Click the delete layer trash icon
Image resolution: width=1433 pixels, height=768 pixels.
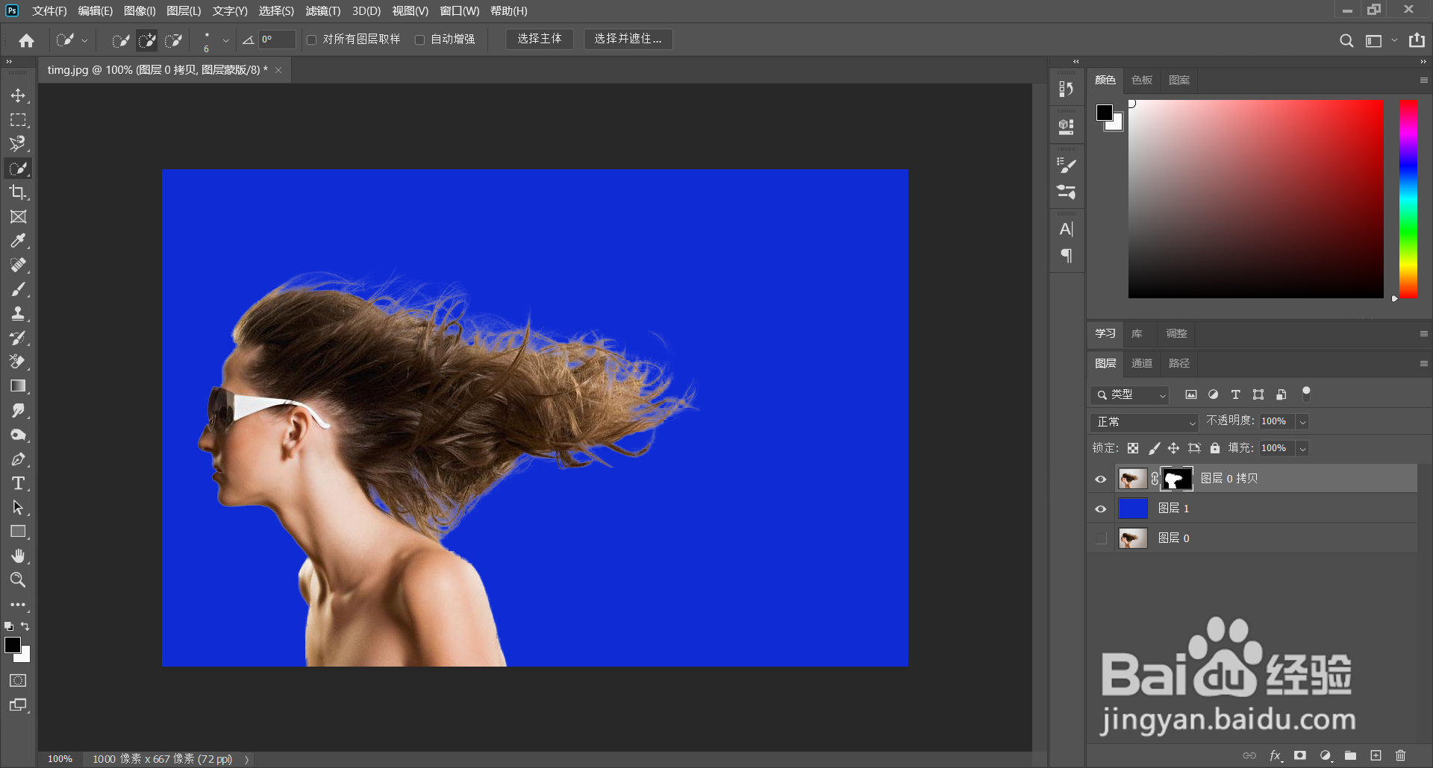[1400, 755]
